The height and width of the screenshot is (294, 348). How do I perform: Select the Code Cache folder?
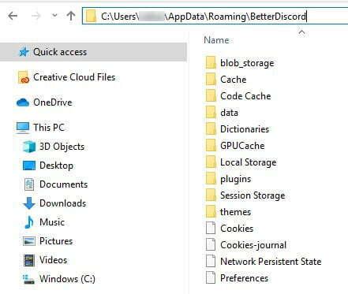click(x=245, y=96)
